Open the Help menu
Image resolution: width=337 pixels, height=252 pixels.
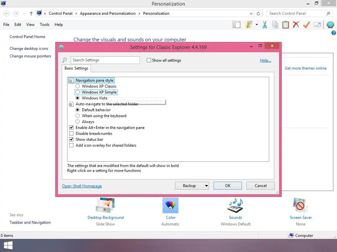point(59,25)
